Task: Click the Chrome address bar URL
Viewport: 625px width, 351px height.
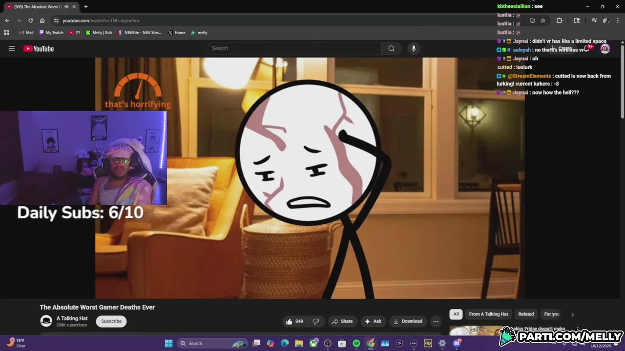Action: pos(101,20)
